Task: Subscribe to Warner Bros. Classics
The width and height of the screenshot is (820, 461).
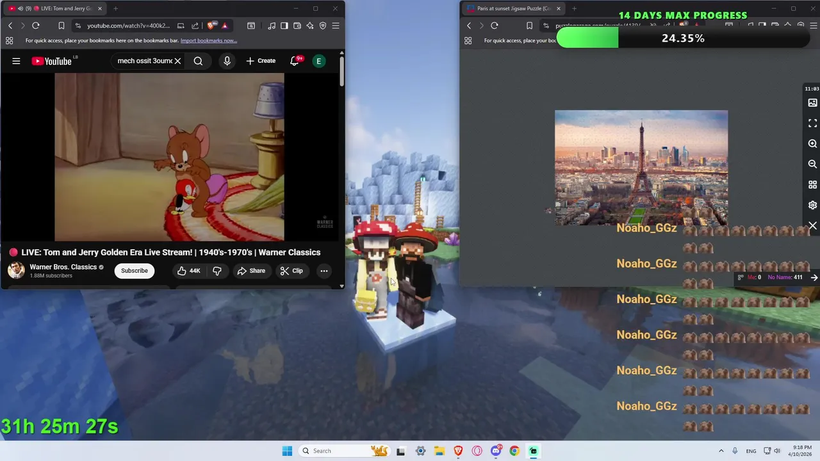Action: point(135,270)
